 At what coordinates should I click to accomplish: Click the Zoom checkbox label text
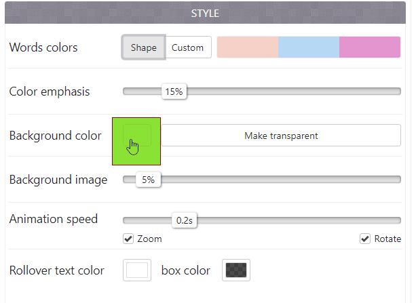pos(149,239)
